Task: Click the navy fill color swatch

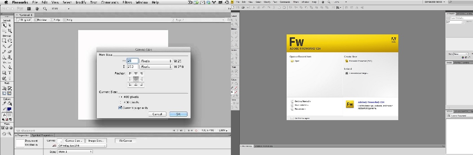Action: click(x=9, y=109)
